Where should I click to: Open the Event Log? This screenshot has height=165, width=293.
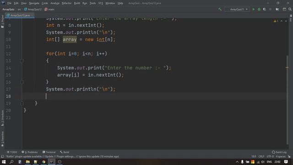click(x=279, y=152)
